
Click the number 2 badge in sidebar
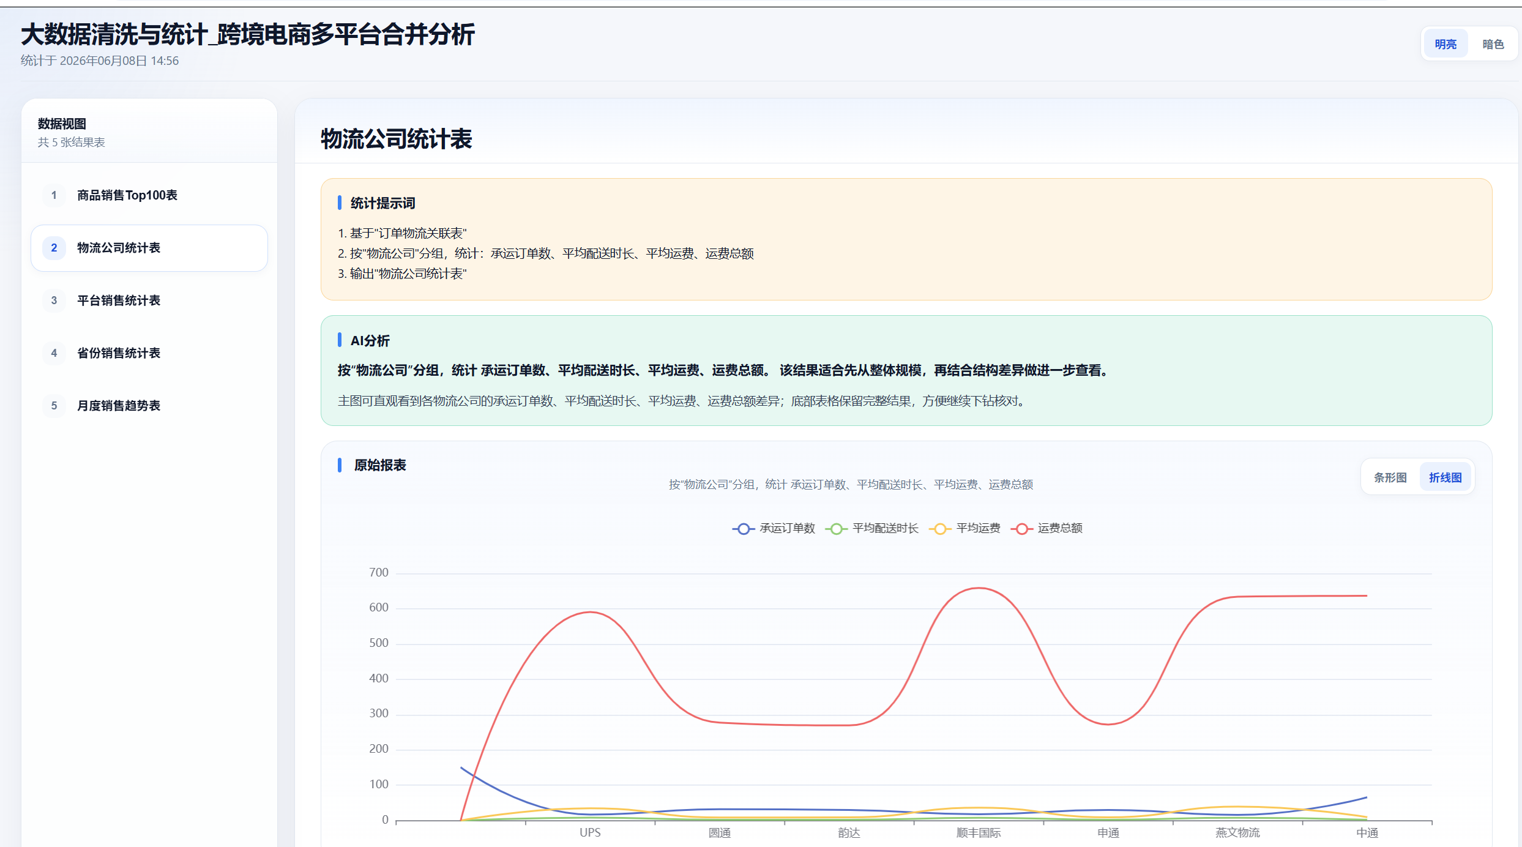(x=54, y=248)
